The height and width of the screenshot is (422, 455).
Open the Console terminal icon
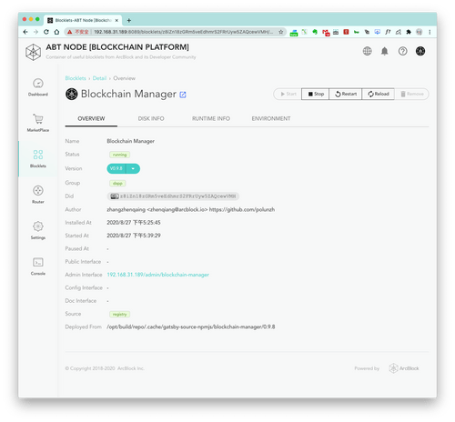38,262
